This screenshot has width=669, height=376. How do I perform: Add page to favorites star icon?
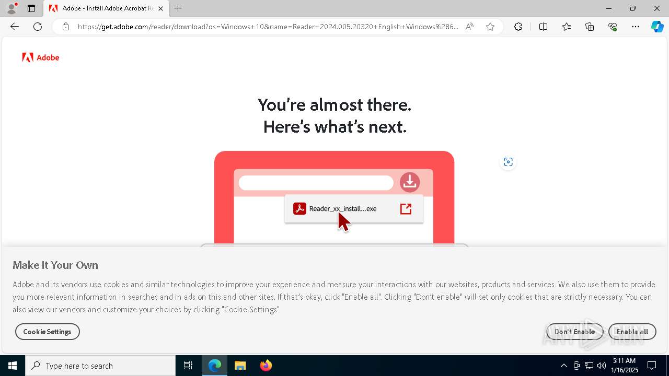coord(490,27)
